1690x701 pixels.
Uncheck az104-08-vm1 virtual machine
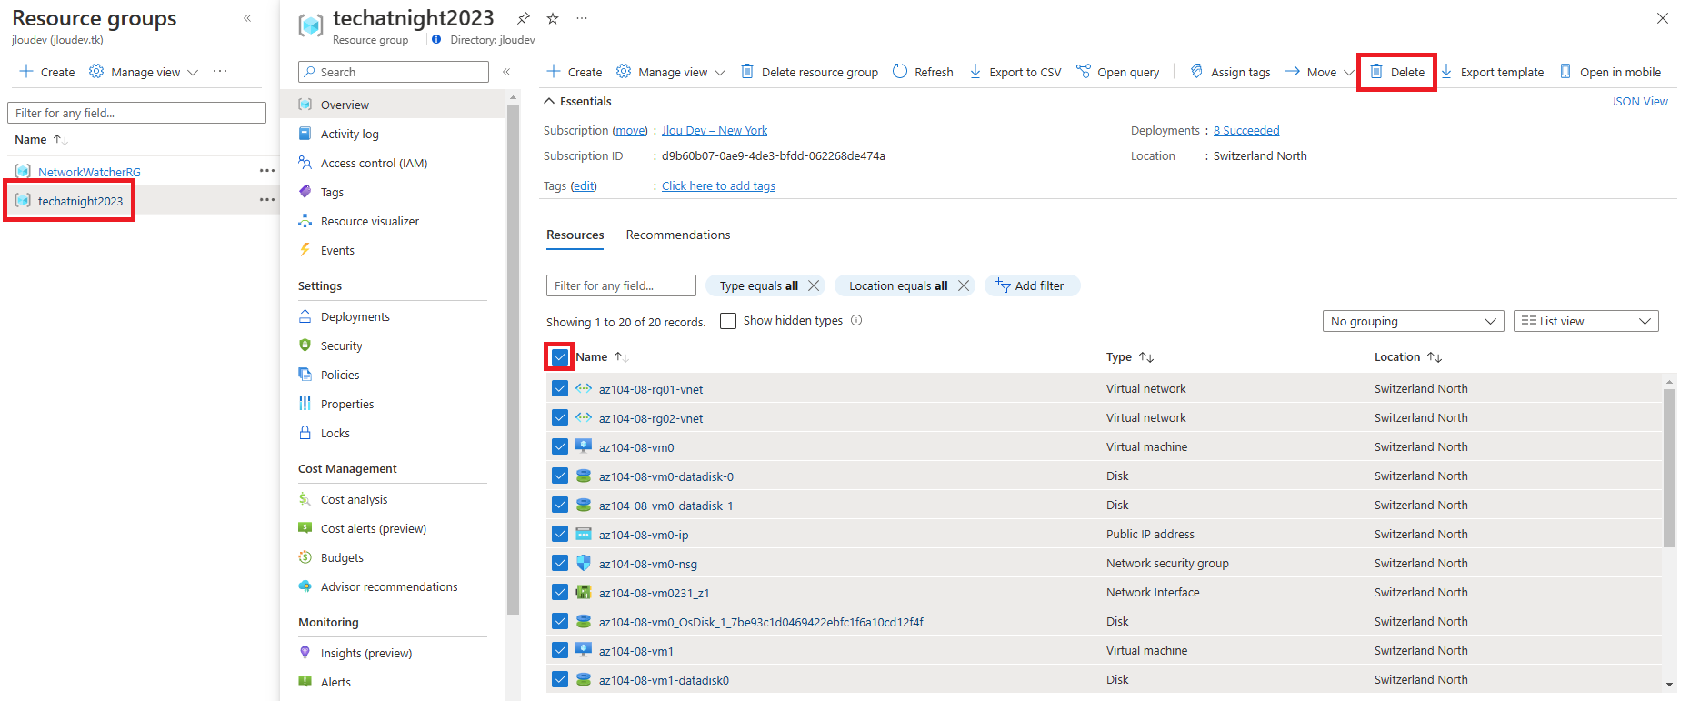click(x=560, y=650)
